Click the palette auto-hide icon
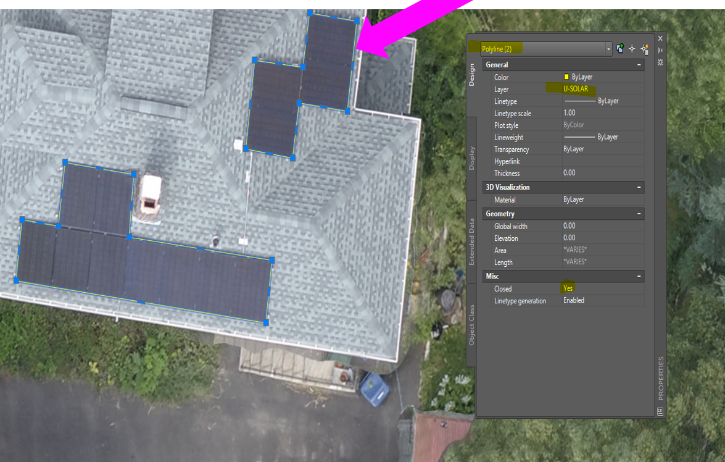 tap(660, 50)
